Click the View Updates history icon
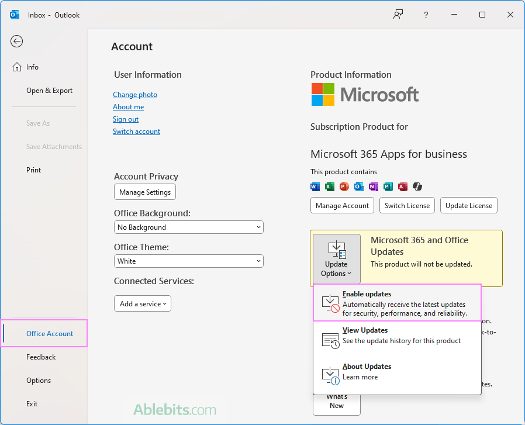 pyautogui.click(x=330, y=341)
